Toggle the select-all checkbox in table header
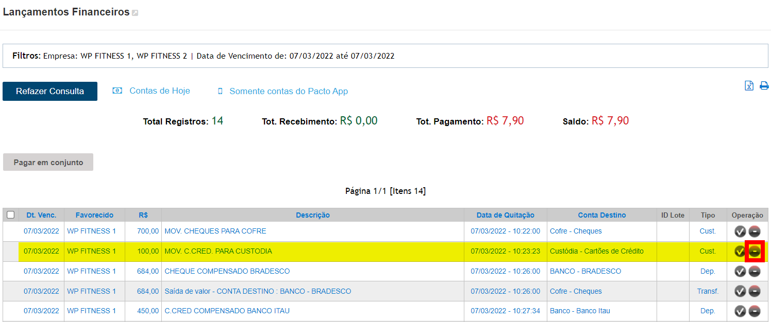This screenshot has width=771, height=322. click(x=10, y=215)
